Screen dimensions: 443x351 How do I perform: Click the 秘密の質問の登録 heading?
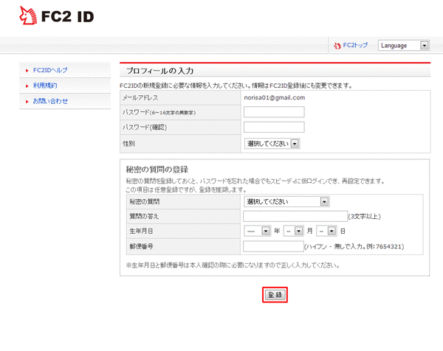[157, 170]
